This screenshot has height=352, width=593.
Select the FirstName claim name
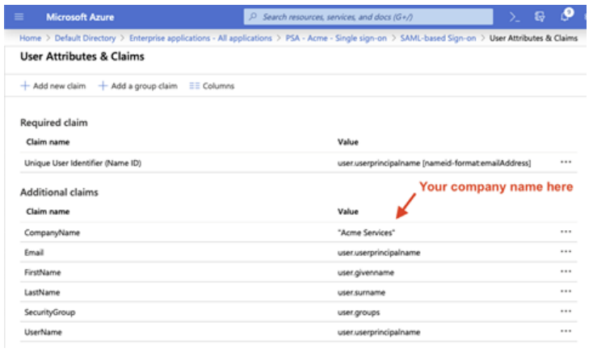coord(42,272)
